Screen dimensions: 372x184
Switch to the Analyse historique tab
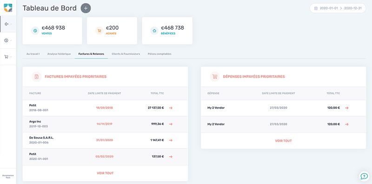click(x=59, y=54)
